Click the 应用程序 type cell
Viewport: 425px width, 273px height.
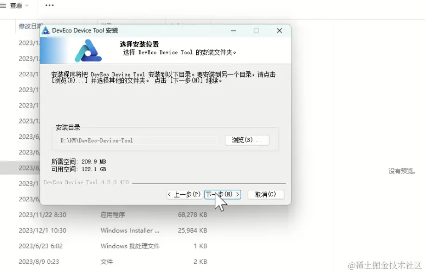(x=113, y=215)
